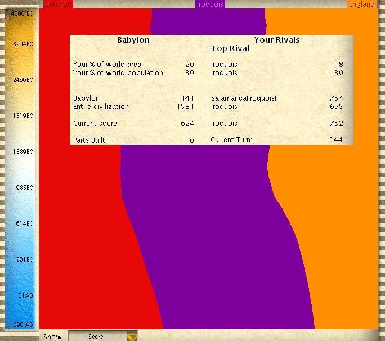Click the Top Rival heading
This screenshot has width=385, height=341.
tap(230, 49)
